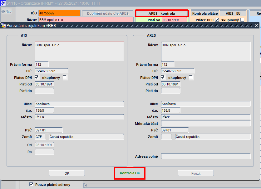Click iFIS Právní forma field 112
This screenshot has width=261, height=189.
click(x=42, y=64)
